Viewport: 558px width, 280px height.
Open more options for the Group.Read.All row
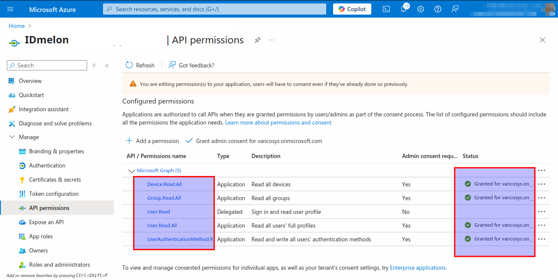pos(542,198)
